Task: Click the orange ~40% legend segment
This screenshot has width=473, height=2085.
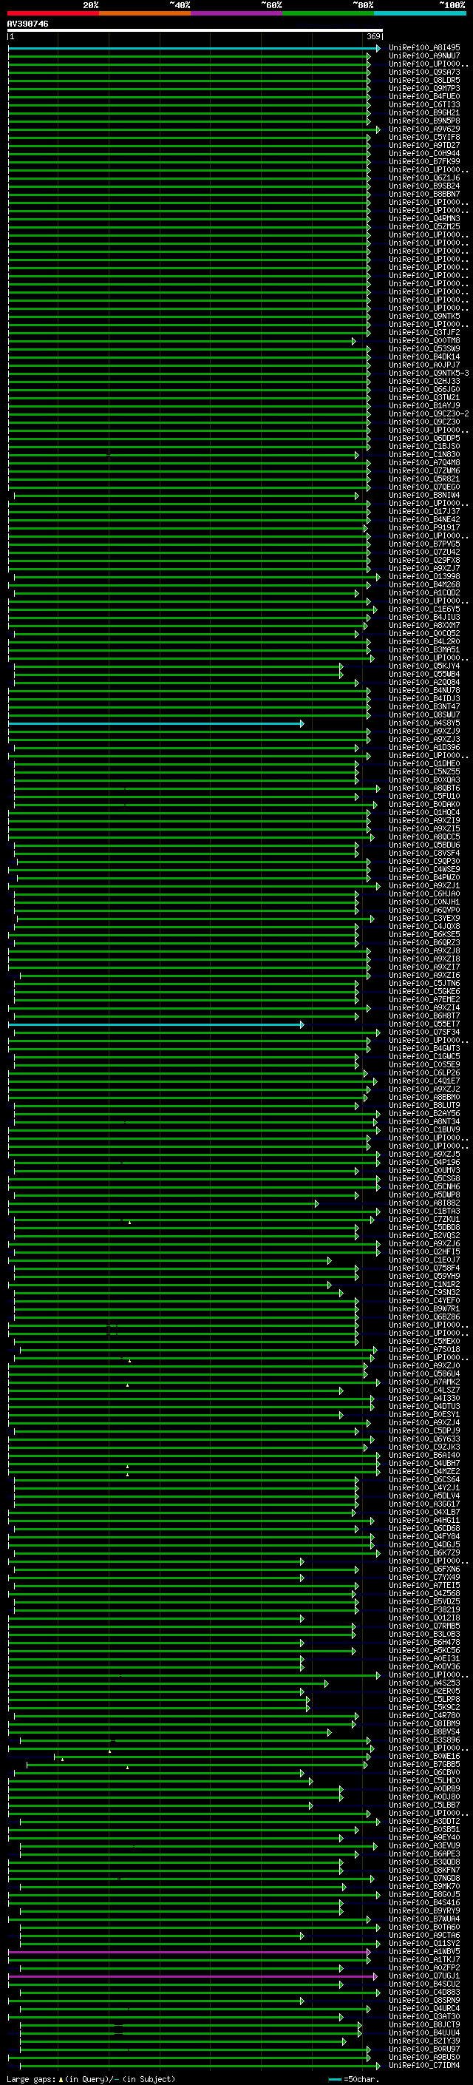Action: 145,13
